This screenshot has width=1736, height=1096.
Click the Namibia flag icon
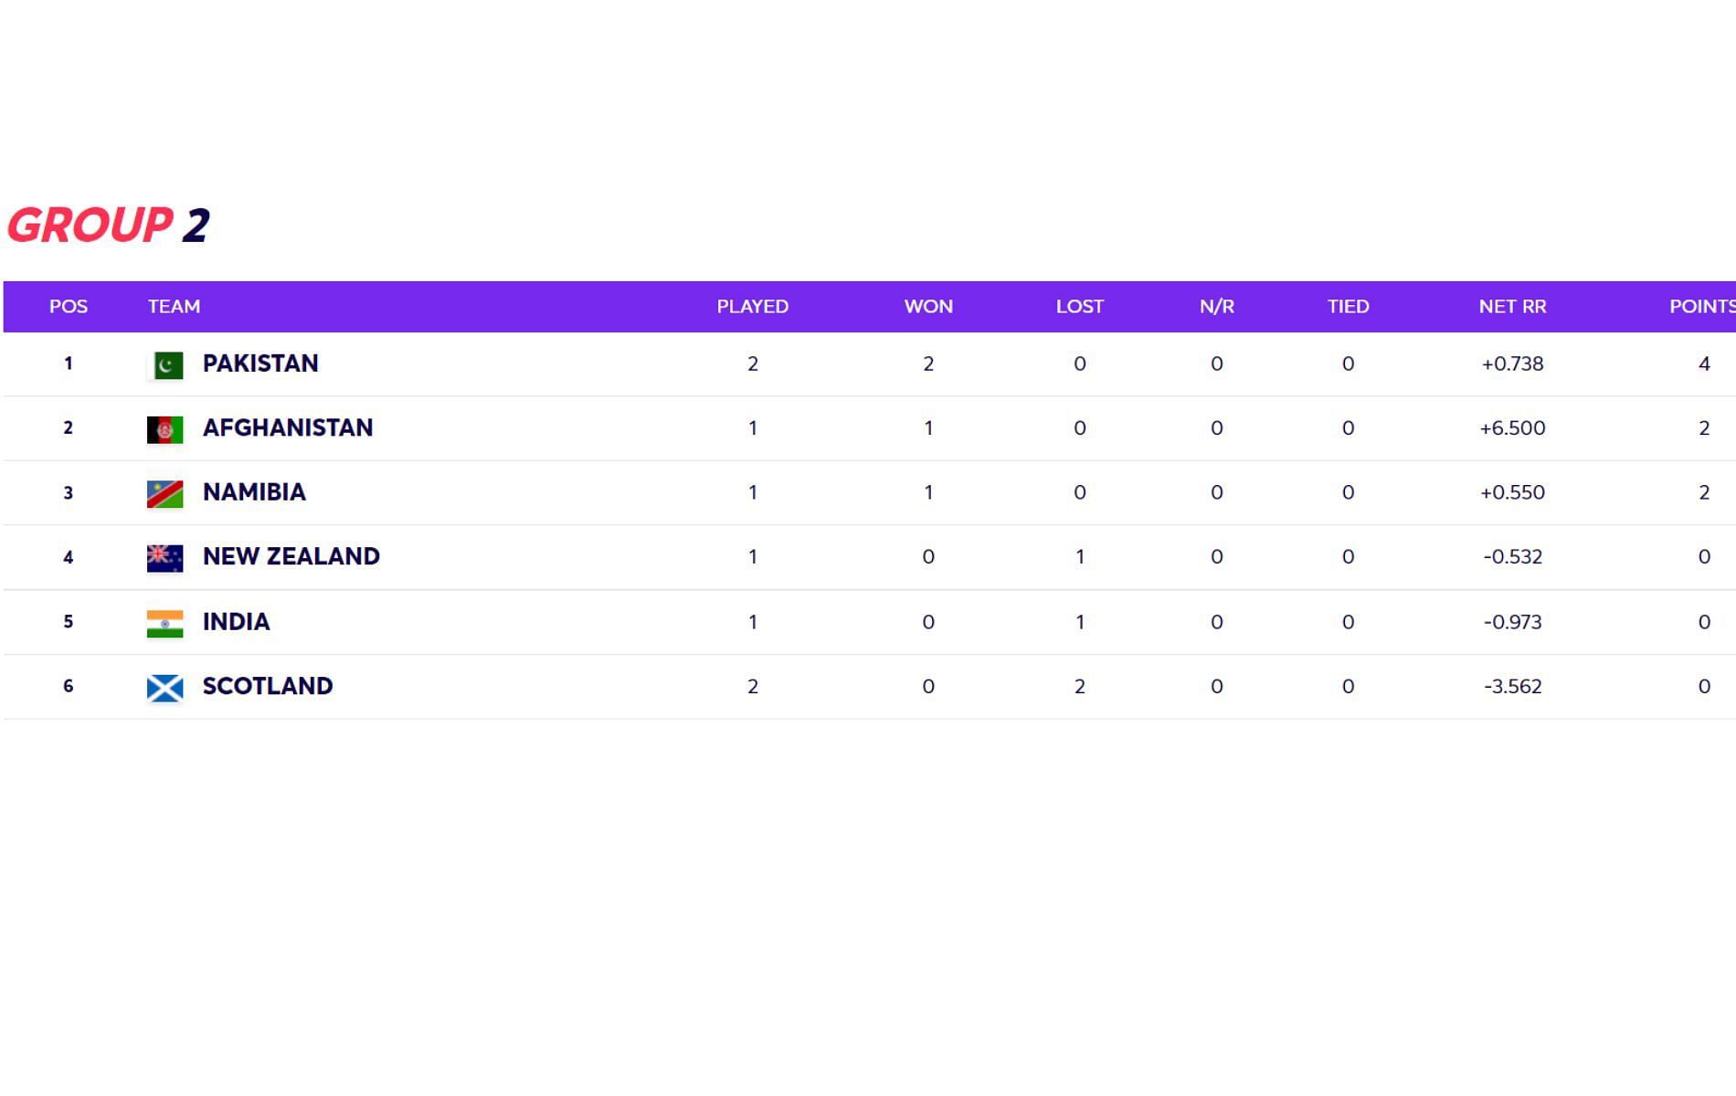165,494
